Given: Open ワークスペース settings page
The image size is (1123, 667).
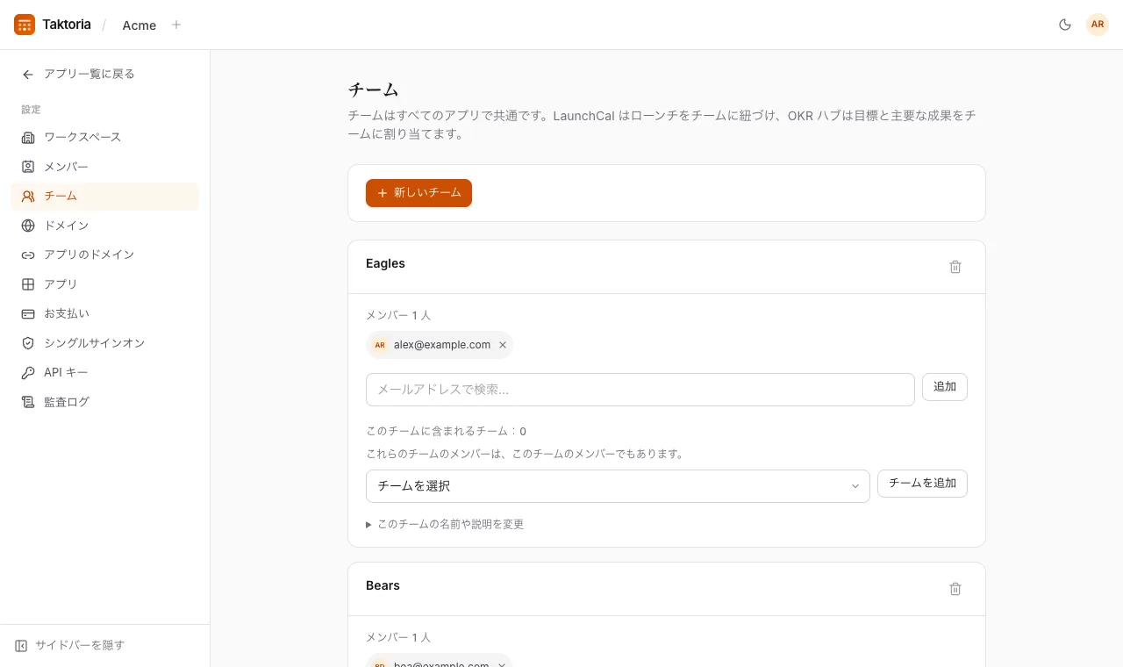Looking at the screenshot, I should [x=104, y=138].
